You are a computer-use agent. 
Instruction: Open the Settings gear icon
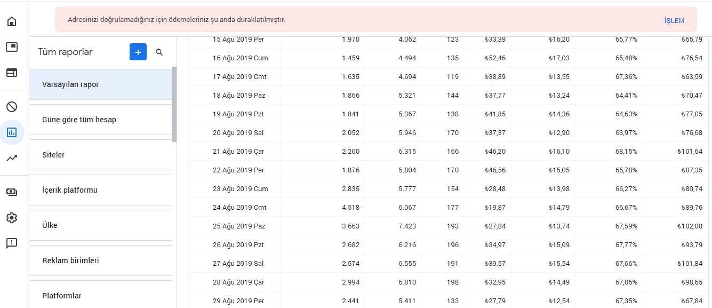click(12, 218)
